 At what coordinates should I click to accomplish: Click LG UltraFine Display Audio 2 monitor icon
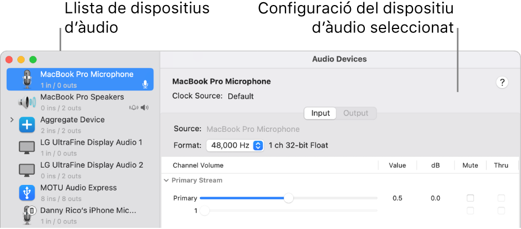27,170
